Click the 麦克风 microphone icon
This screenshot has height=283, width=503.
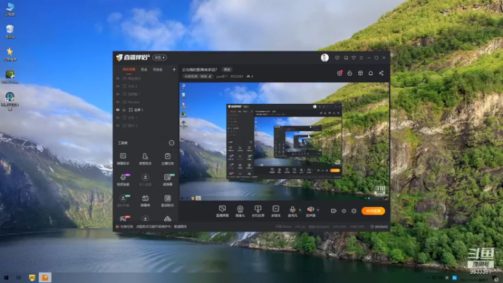pos(292,209)
